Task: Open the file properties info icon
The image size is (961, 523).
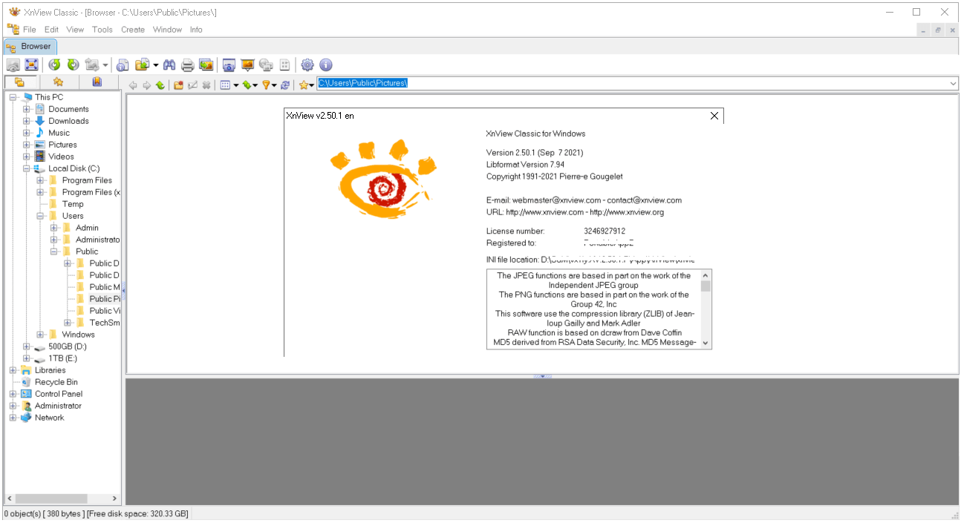Action: [123, 65]
